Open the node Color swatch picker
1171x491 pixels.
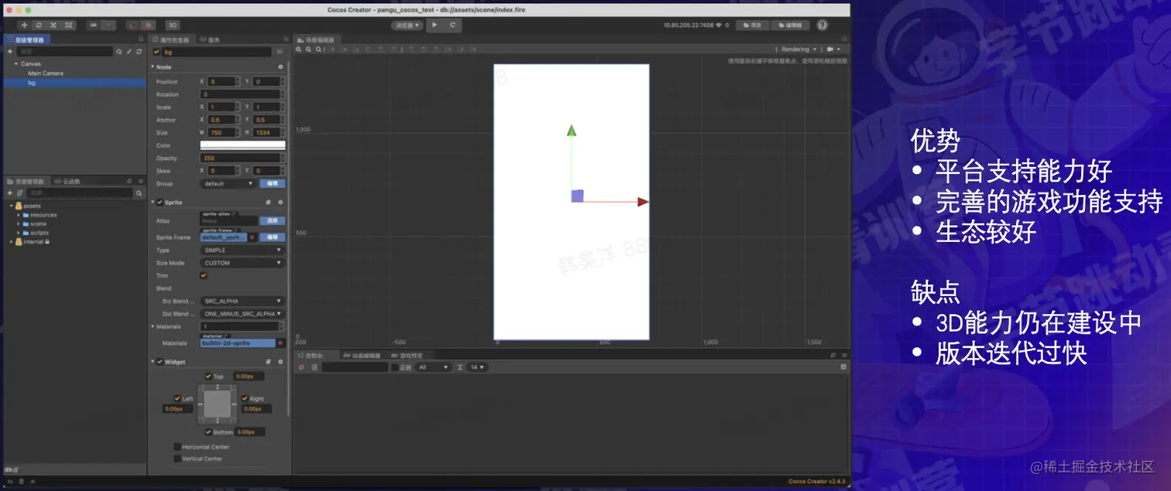pos(242,145)
